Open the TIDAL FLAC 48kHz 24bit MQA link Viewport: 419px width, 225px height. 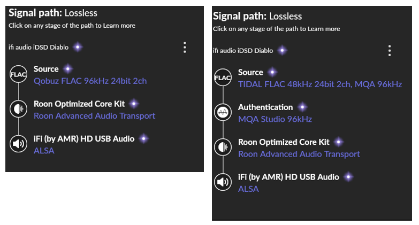click(320, 84)
